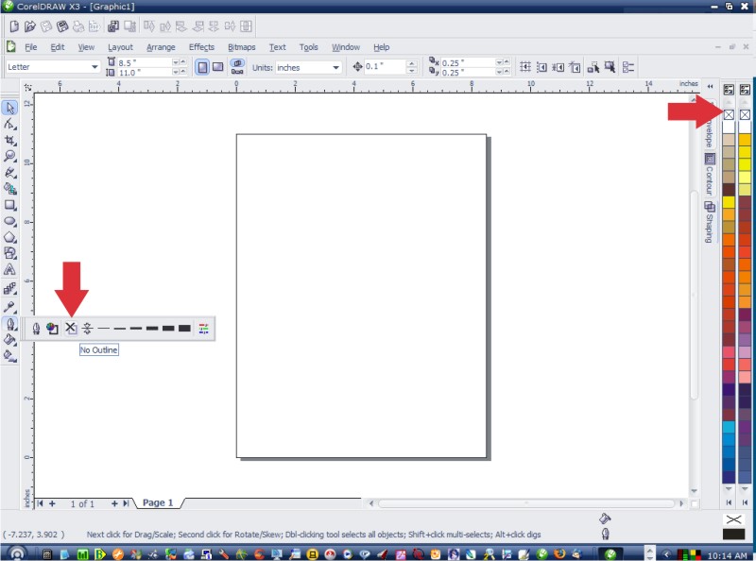Image resolution: width=756 pixels, height=561 pixels.
Task: Click the no-color swatch in left palette
Action: click(729, 114)
